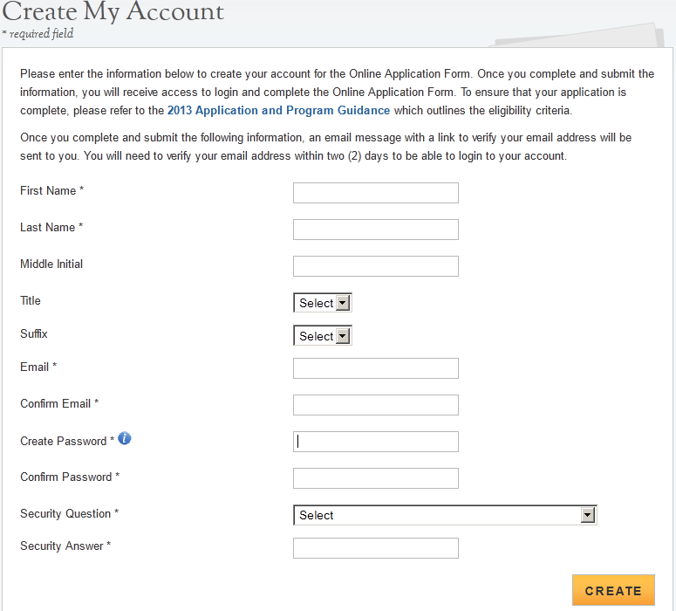Click the Title dropdown arrow button
Screen dimensions: 676x611
[x=343, y=303]
